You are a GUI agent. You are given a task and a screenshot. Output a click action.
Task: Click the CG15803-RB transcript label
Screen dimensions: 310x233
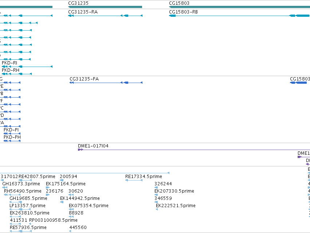click(x=183, y=12)
